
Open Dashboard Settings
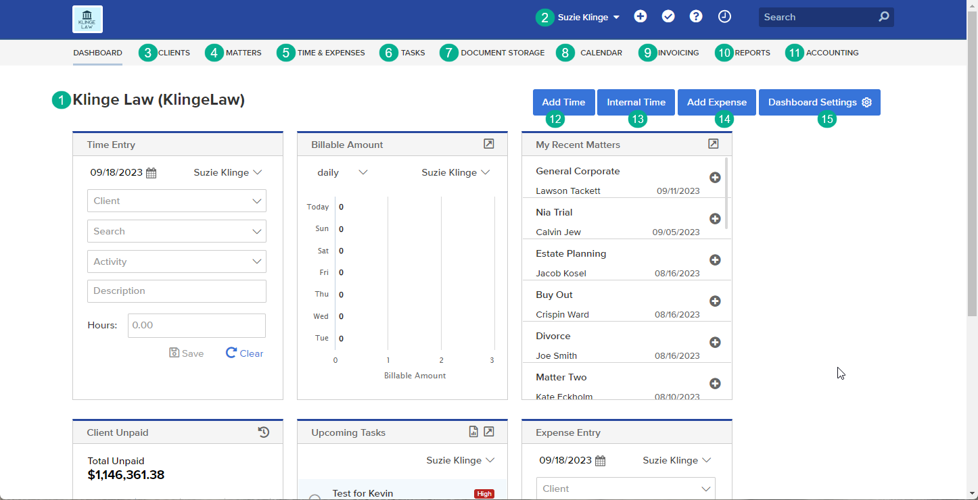click(819, 103)
